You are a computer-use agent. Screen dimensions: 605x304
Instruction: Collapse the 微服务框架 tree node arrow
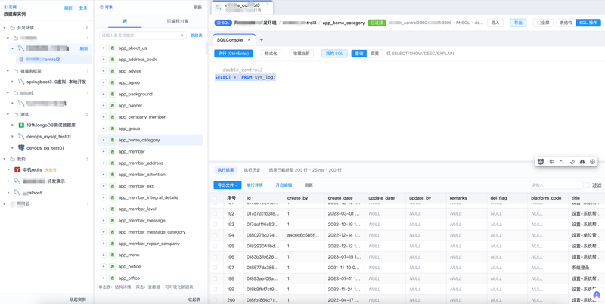click(8, 71)
